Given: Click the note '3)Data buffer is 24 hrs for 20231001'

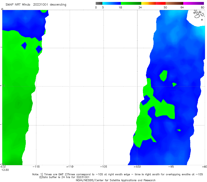Looking at the screenshot, I should [x=64, y=177].
